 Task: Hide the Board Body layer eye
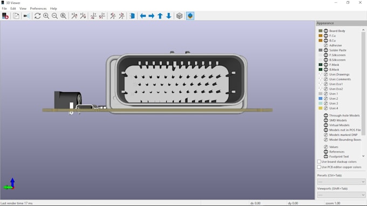[x=326, y=31]
